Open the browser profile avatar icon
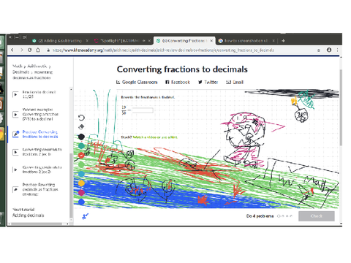This screenshot has height=263, width=351. tap(329, 50)
